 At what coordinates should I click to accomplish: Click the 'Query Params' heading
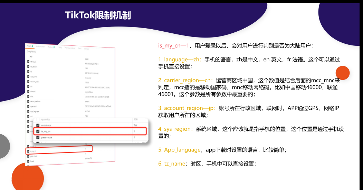click(x=31, y=52)
